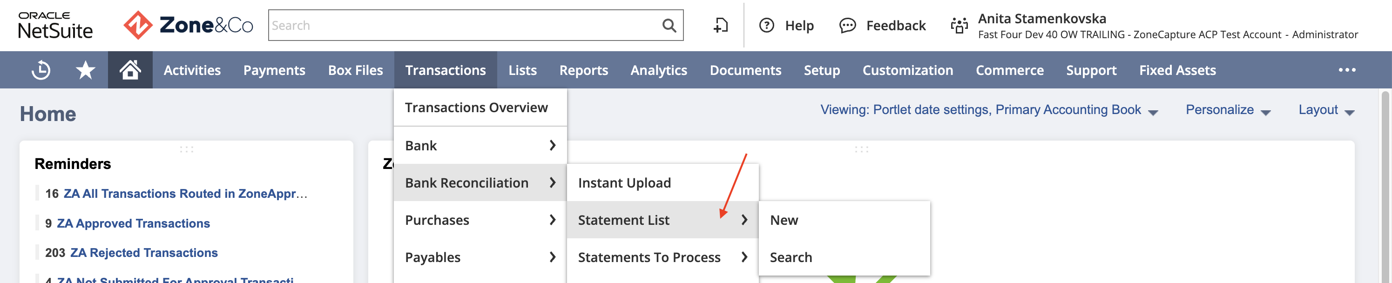Click the search magnifier icon
The image size is (1392, 283).
tap(669, 26)
